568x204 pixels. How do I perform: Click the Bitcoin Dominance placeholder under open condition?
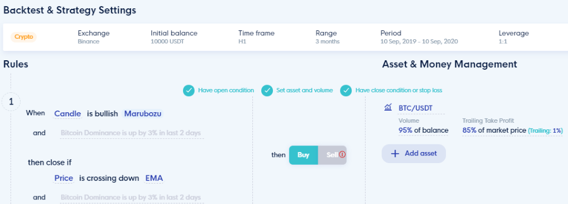(x=131, y=133)
